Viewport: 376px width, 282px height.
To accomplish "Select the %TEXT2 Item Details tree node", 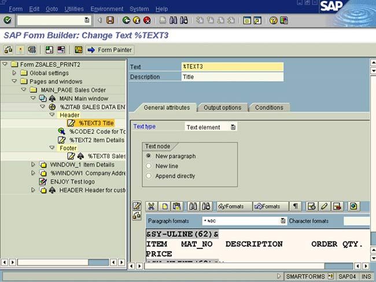I will [97, 140].
